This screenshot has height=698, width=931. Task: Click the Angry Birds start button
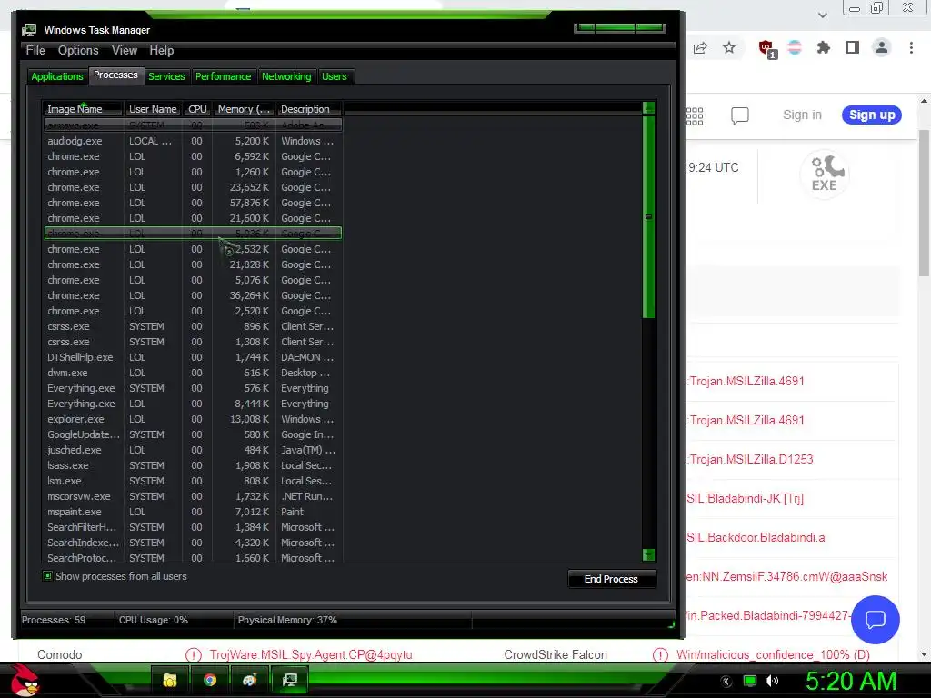tap(25, 680)
